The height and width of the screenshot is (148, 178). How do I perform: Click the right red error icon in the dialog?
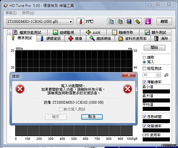click(128, 89)
